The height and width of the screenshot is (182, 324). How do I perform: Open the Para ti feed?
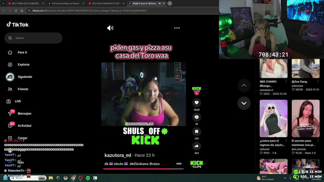point(22,52)
